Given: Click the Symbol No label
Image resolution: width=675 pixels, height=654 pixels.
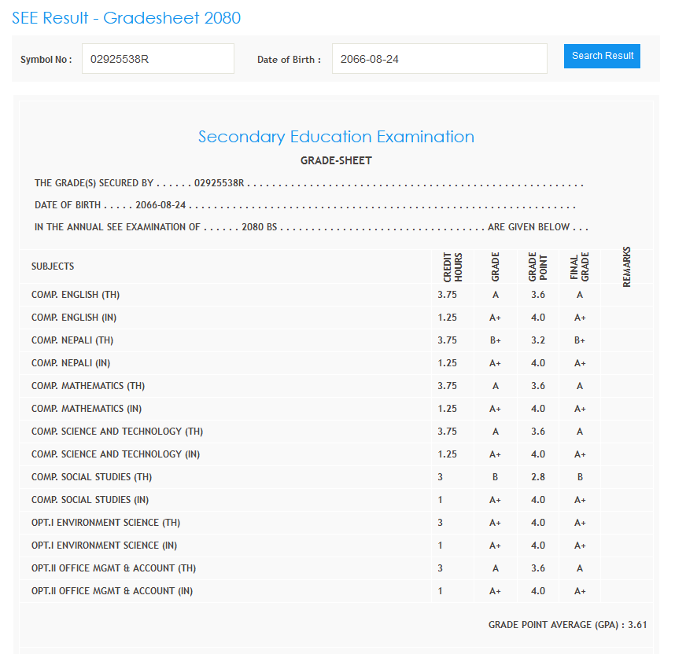Looking at the screenshot, I should pos(46,60).
